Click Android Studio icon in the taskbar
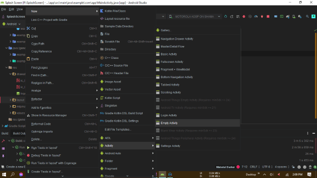317x178 pixels. tap(162, 175)
